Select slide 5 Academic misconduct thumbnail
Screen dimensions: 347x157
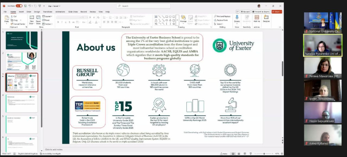(22, 124)
